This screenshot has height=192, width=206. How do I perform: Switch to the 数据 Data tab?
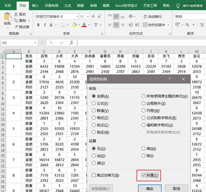tap(80, 5)
